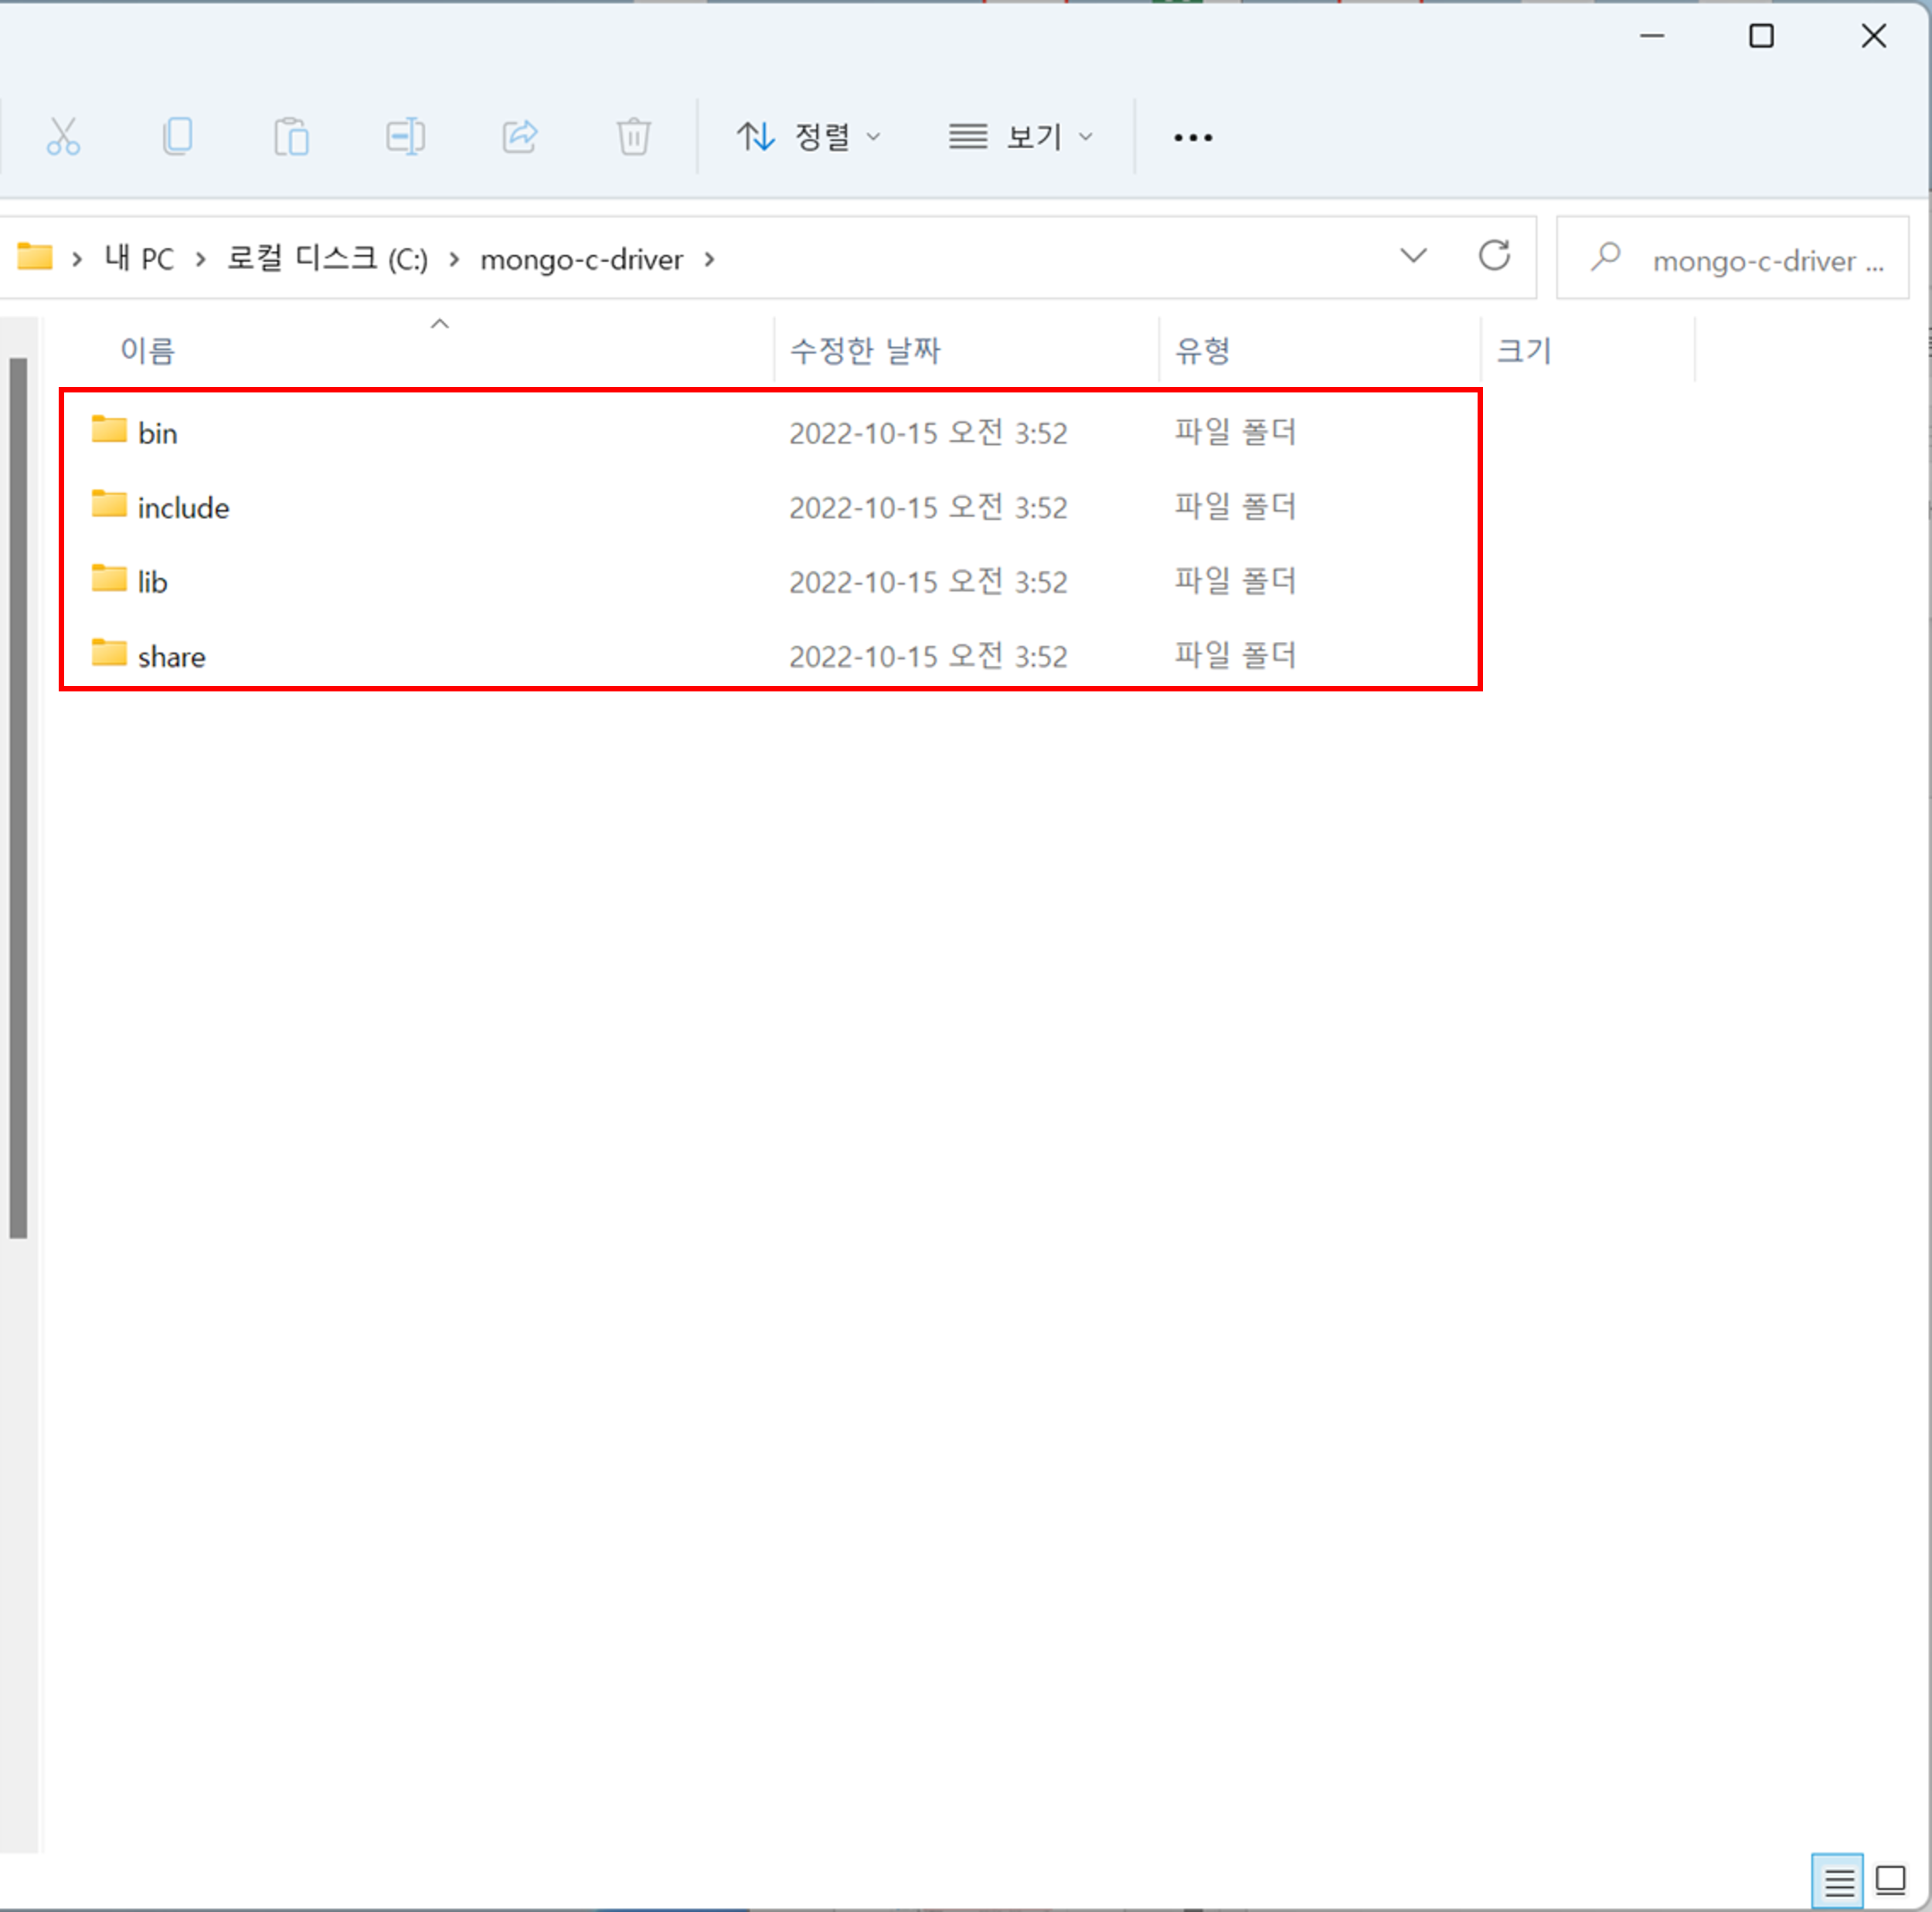Click the Share icon in toolbar
The image size is (1932, 1912).
[519, 137]
